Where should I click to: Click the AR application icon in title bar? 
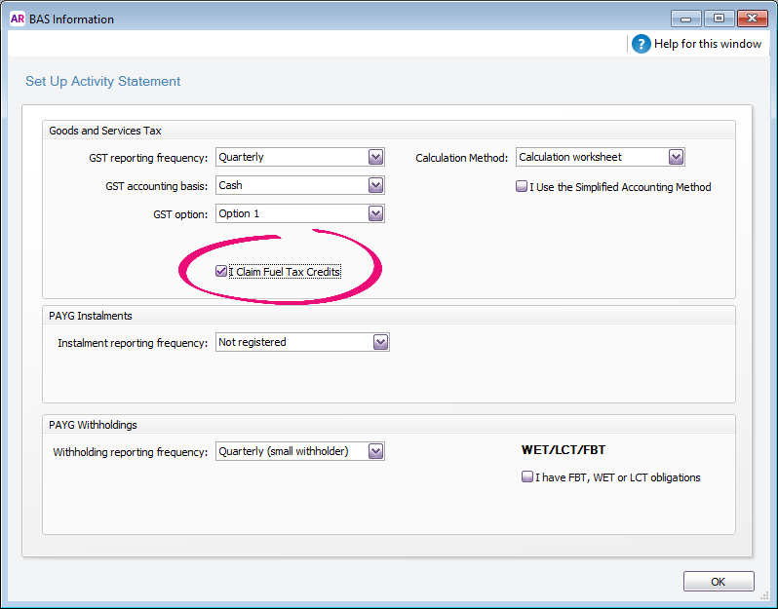(17, 19)
